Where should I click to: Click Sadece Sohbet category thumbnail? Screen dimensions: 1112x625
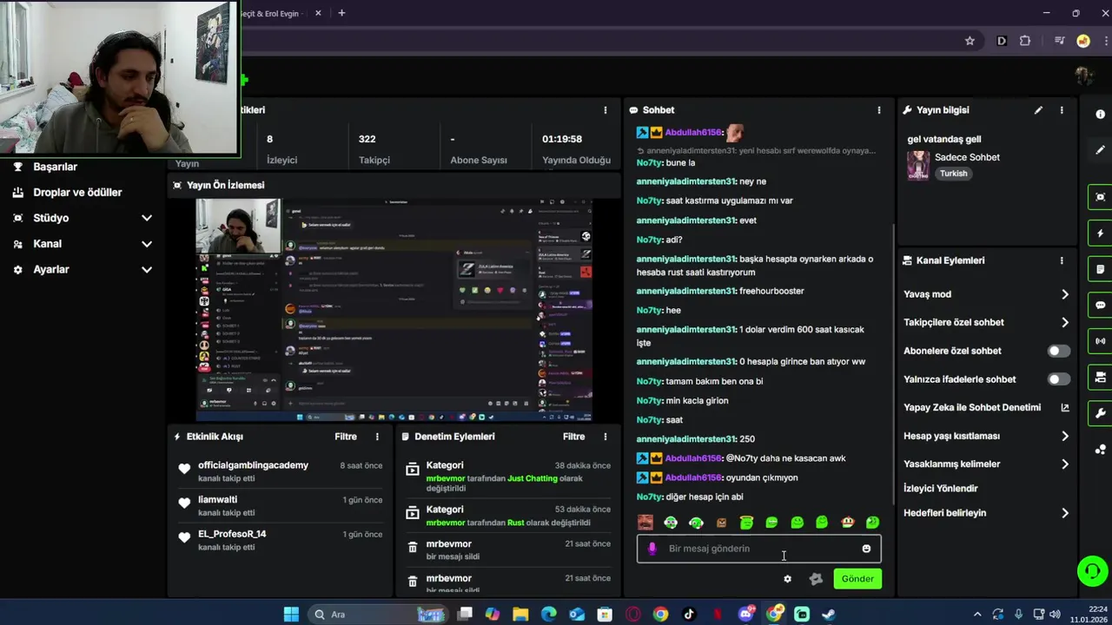coord(917,166)
